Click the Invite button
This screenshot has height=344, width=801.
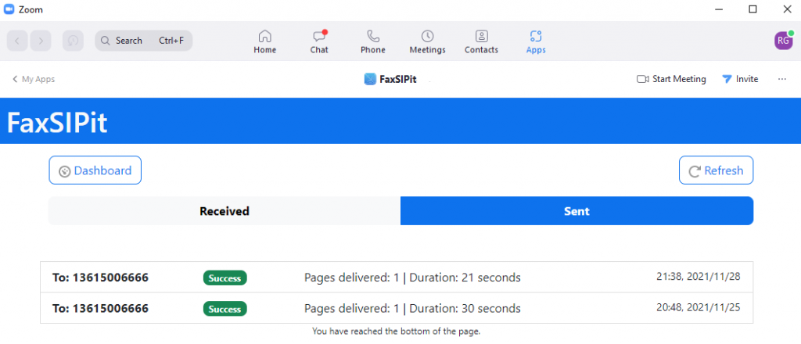[739, 79]
